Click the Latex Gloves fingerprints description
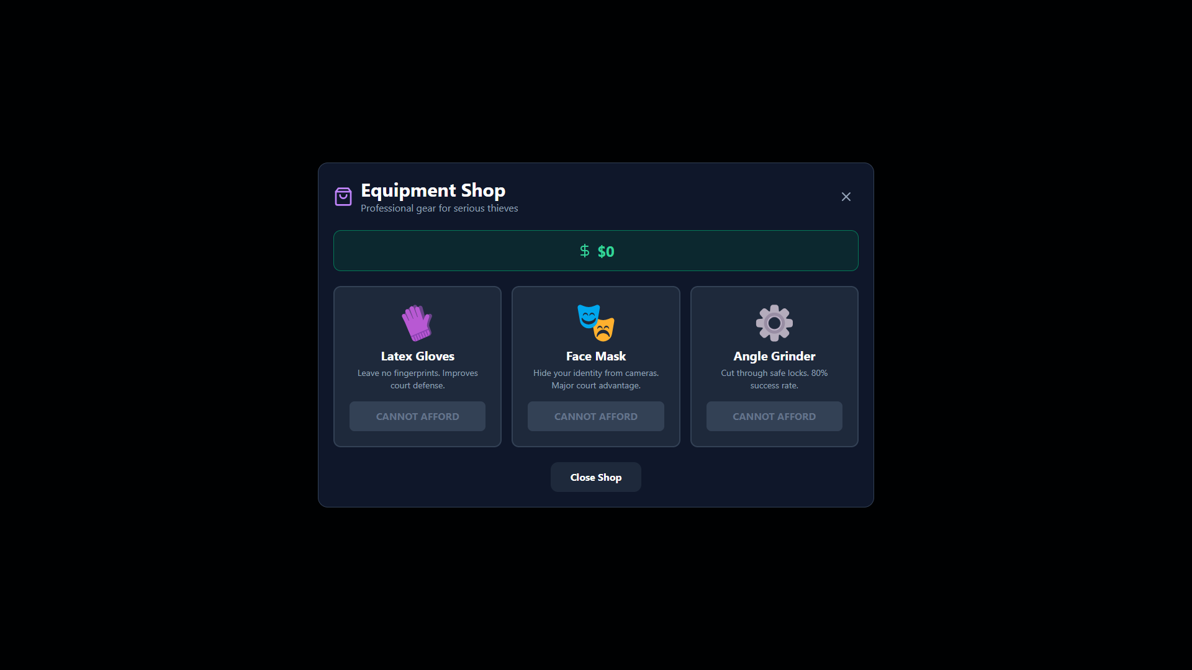 click(417, 379)
